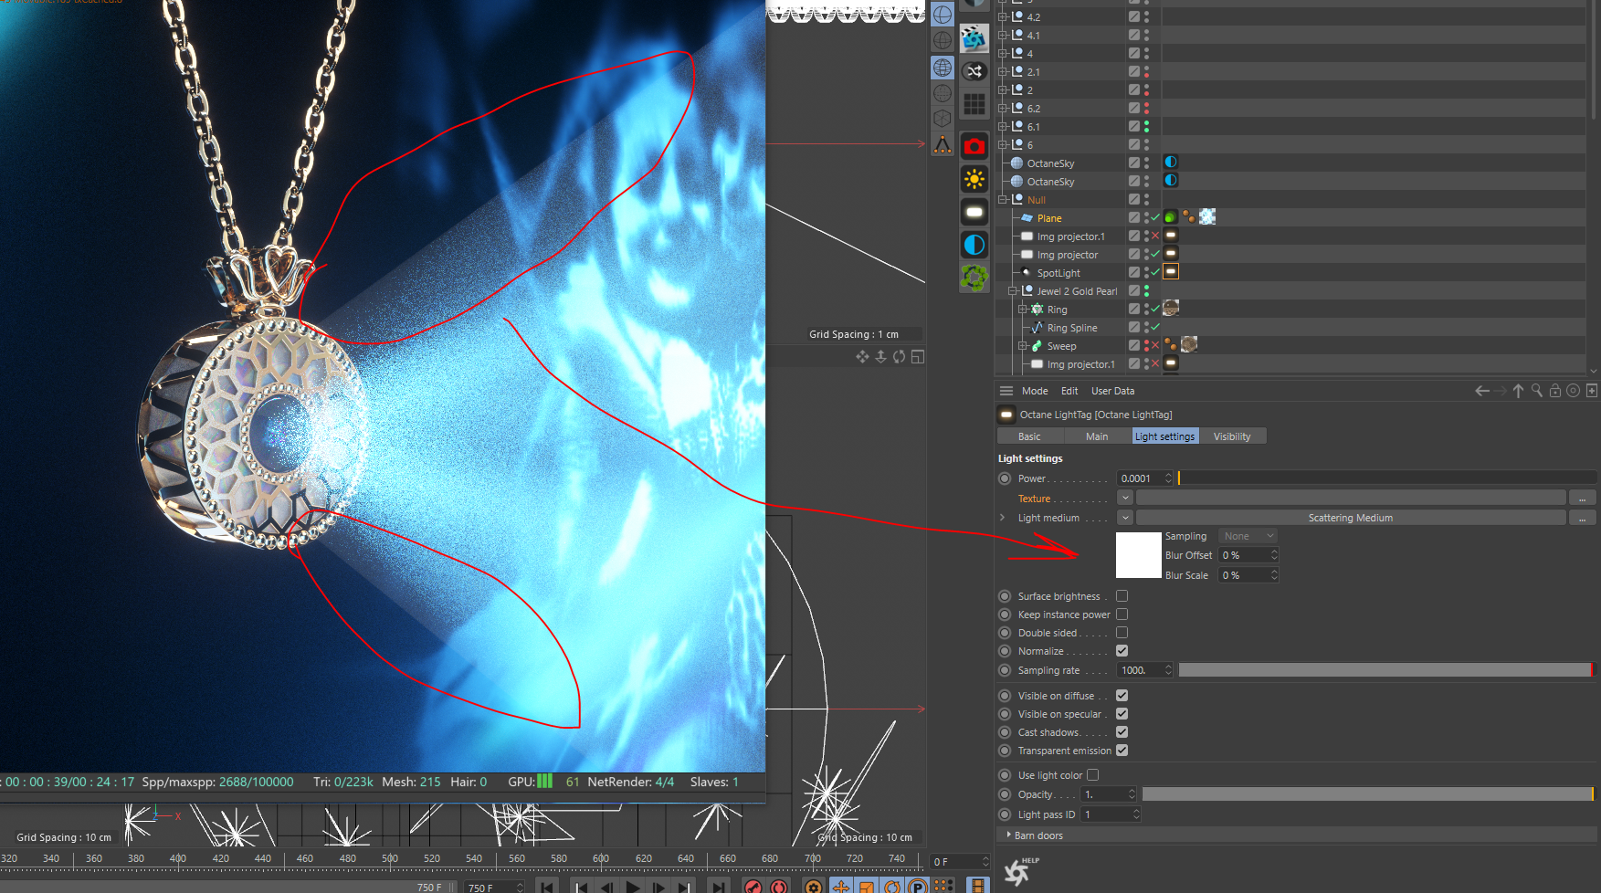This screenshot has width=1601, height=893.
Task: Click the Scattering Medium button
Action: tap(1351, 518)
